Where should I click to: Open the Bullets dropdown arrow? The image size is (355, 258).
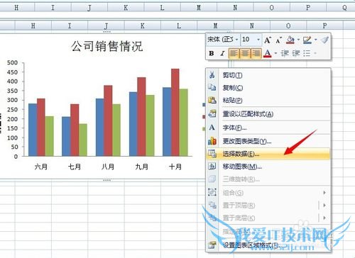click(315, 53)
